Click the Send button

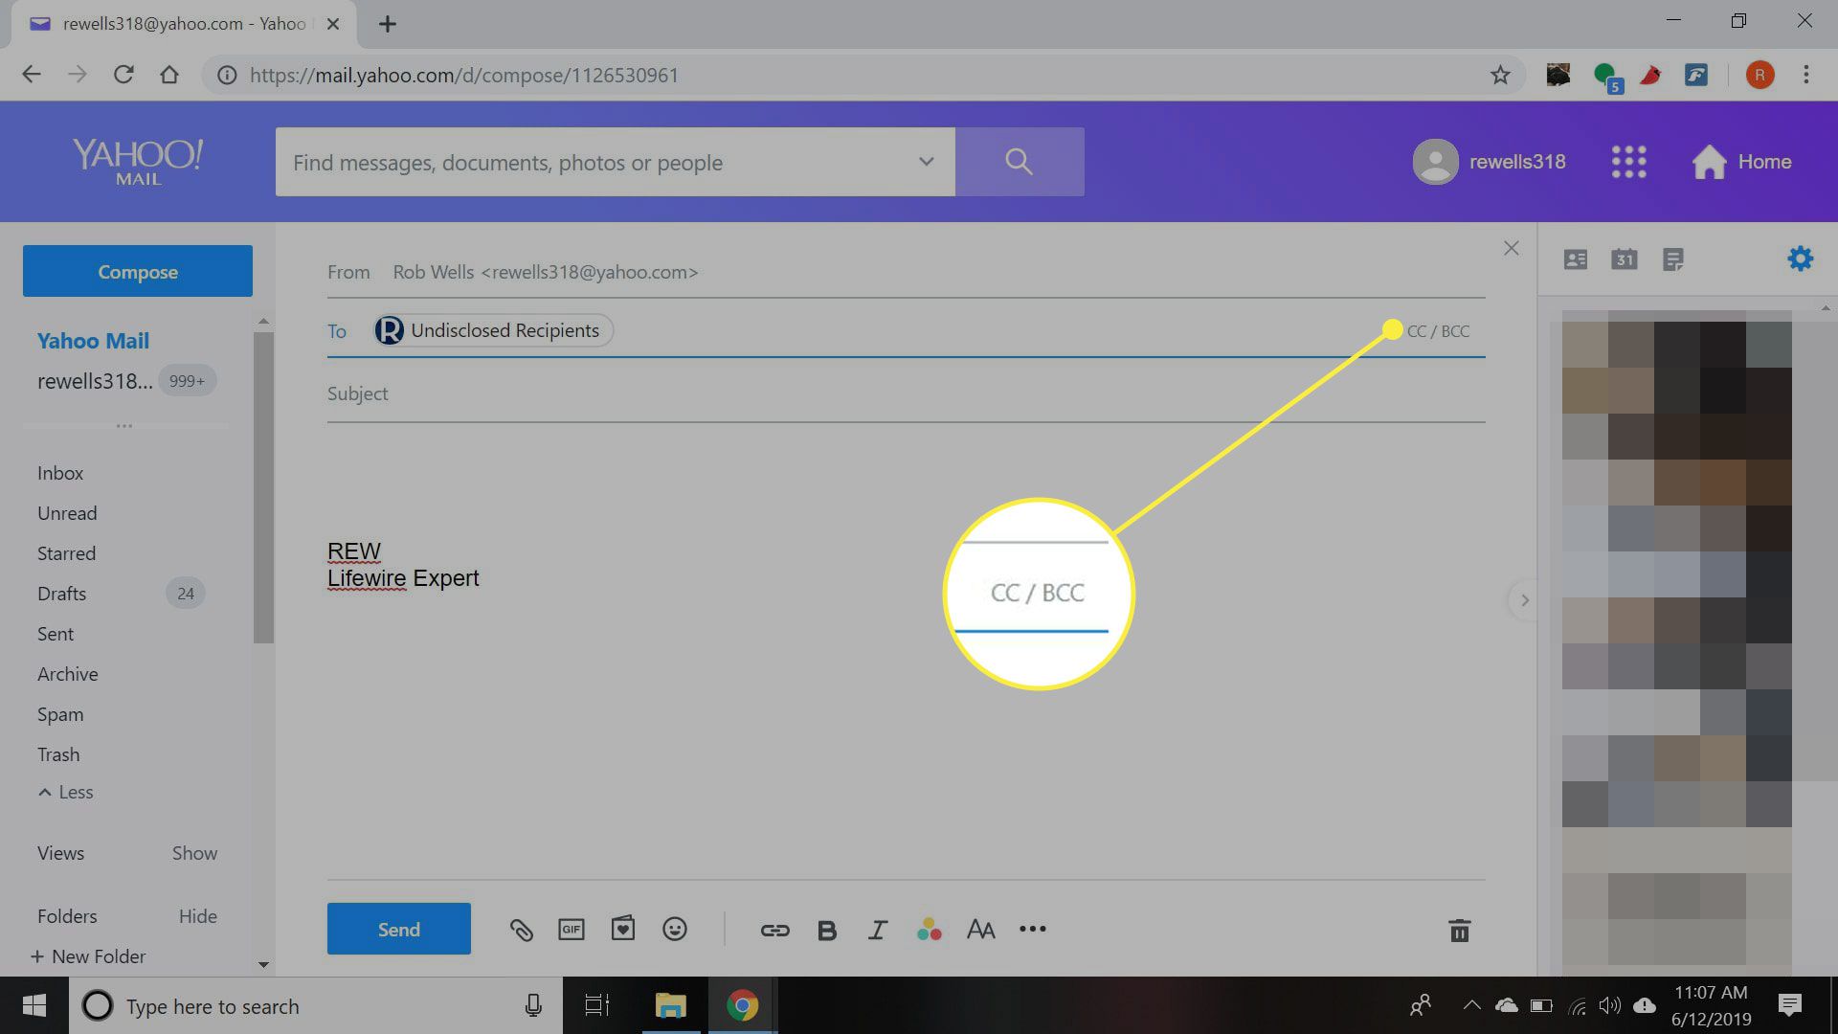397,928
